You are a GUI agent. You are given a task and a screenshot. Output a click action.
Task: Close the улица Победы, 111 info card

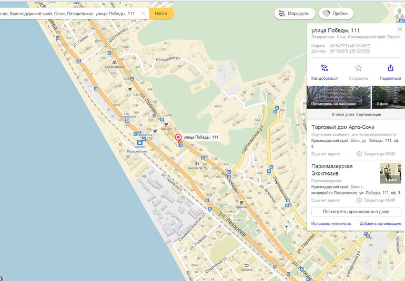coord(399,30)
